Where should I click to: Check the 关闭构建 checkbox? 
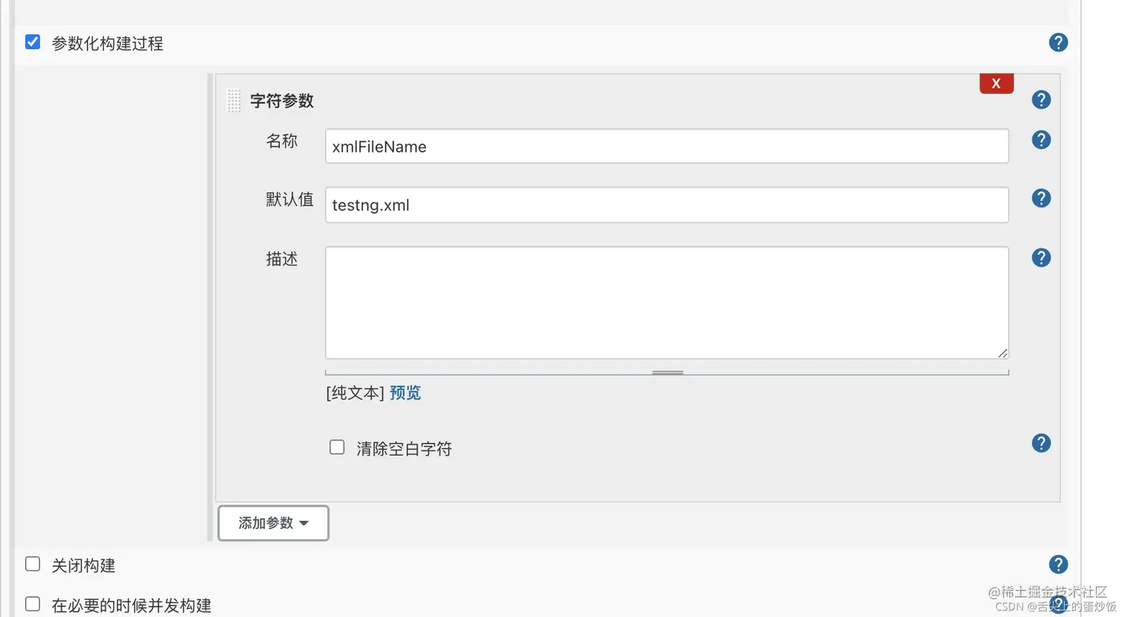(x=33, y=564)
